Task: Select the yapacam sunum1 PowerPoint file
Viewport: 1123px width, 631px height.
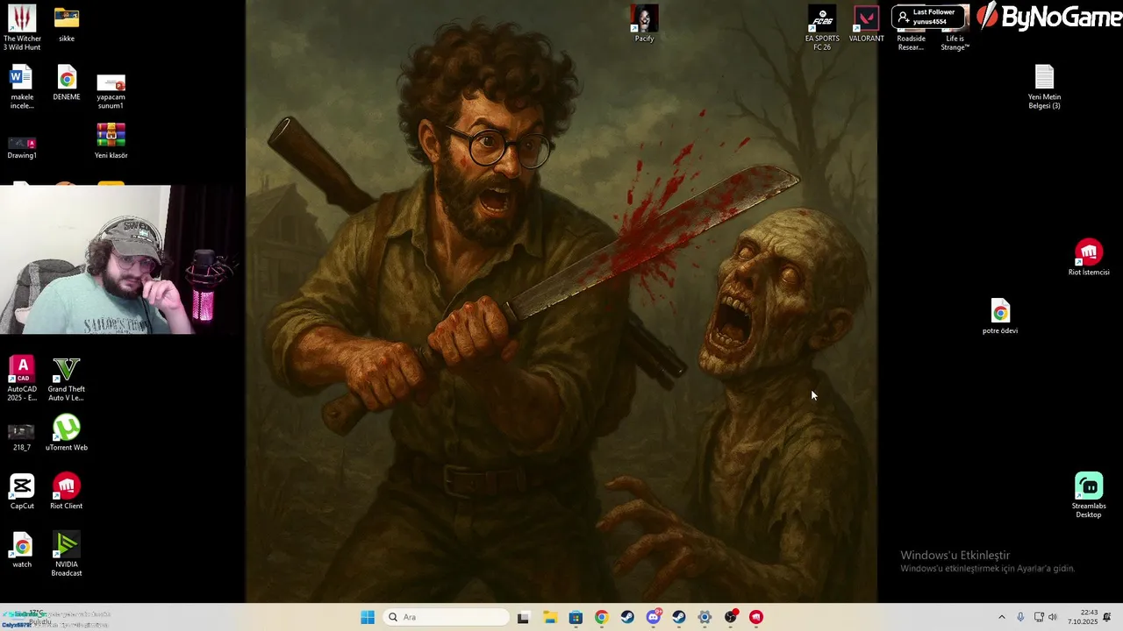Action: (x=111, y=91)
